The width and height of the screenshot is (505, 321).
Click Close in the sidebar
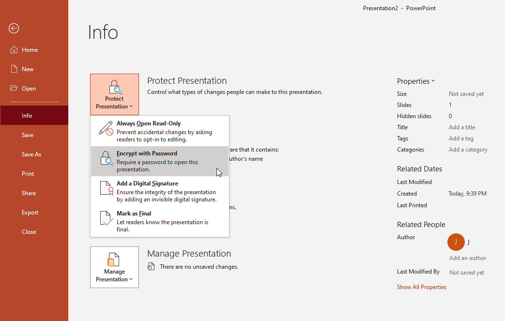tap(34, 231)
